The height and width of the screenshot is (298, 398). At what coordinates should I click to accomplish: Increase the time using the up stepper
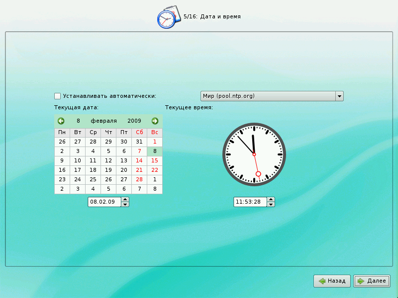point(271,200)
